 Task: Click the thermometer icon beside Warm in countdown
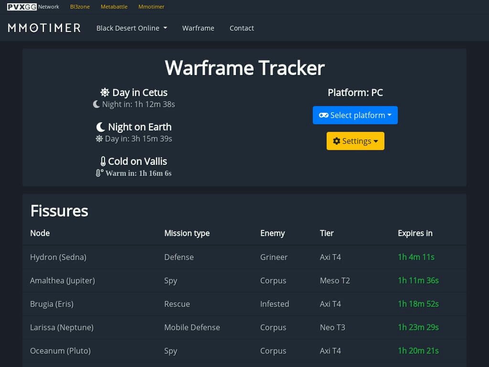click(99, 173)
